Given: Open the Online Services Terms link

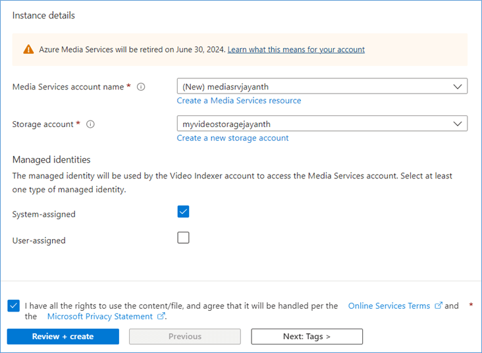Looking at the screenshot, I should click(x=389, y=306).
